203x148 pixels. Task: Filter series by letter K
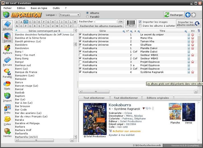(66, 22)
